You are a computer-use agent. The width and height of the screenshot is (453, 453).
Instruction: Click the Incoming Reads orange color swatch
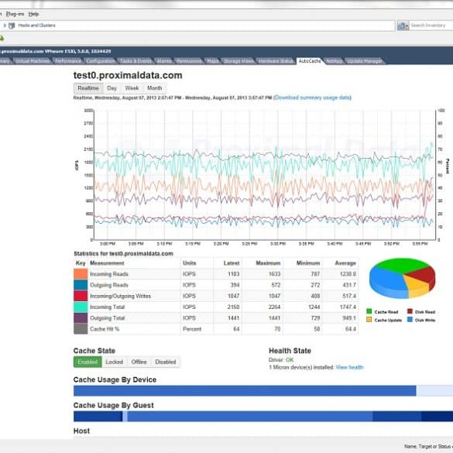pyautogui.click(x=81, y=274)
